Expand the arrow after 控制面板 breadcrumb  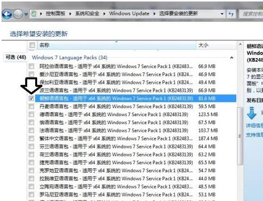coord(70,13)
